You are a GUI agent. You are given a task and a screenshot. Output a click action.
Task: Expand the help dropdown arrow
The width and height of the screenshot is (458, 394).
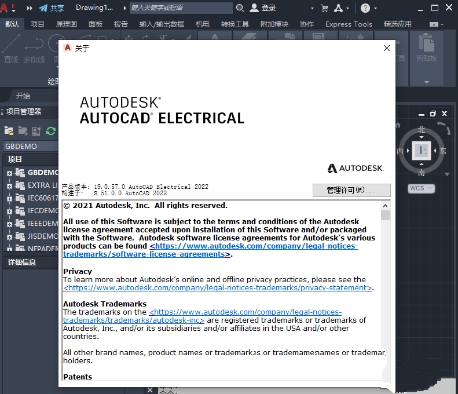pos(375,8)
